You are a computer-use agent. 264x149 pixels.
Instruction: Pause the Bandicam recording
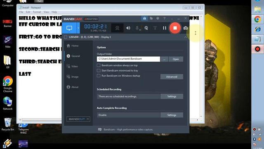pos(165,28)
